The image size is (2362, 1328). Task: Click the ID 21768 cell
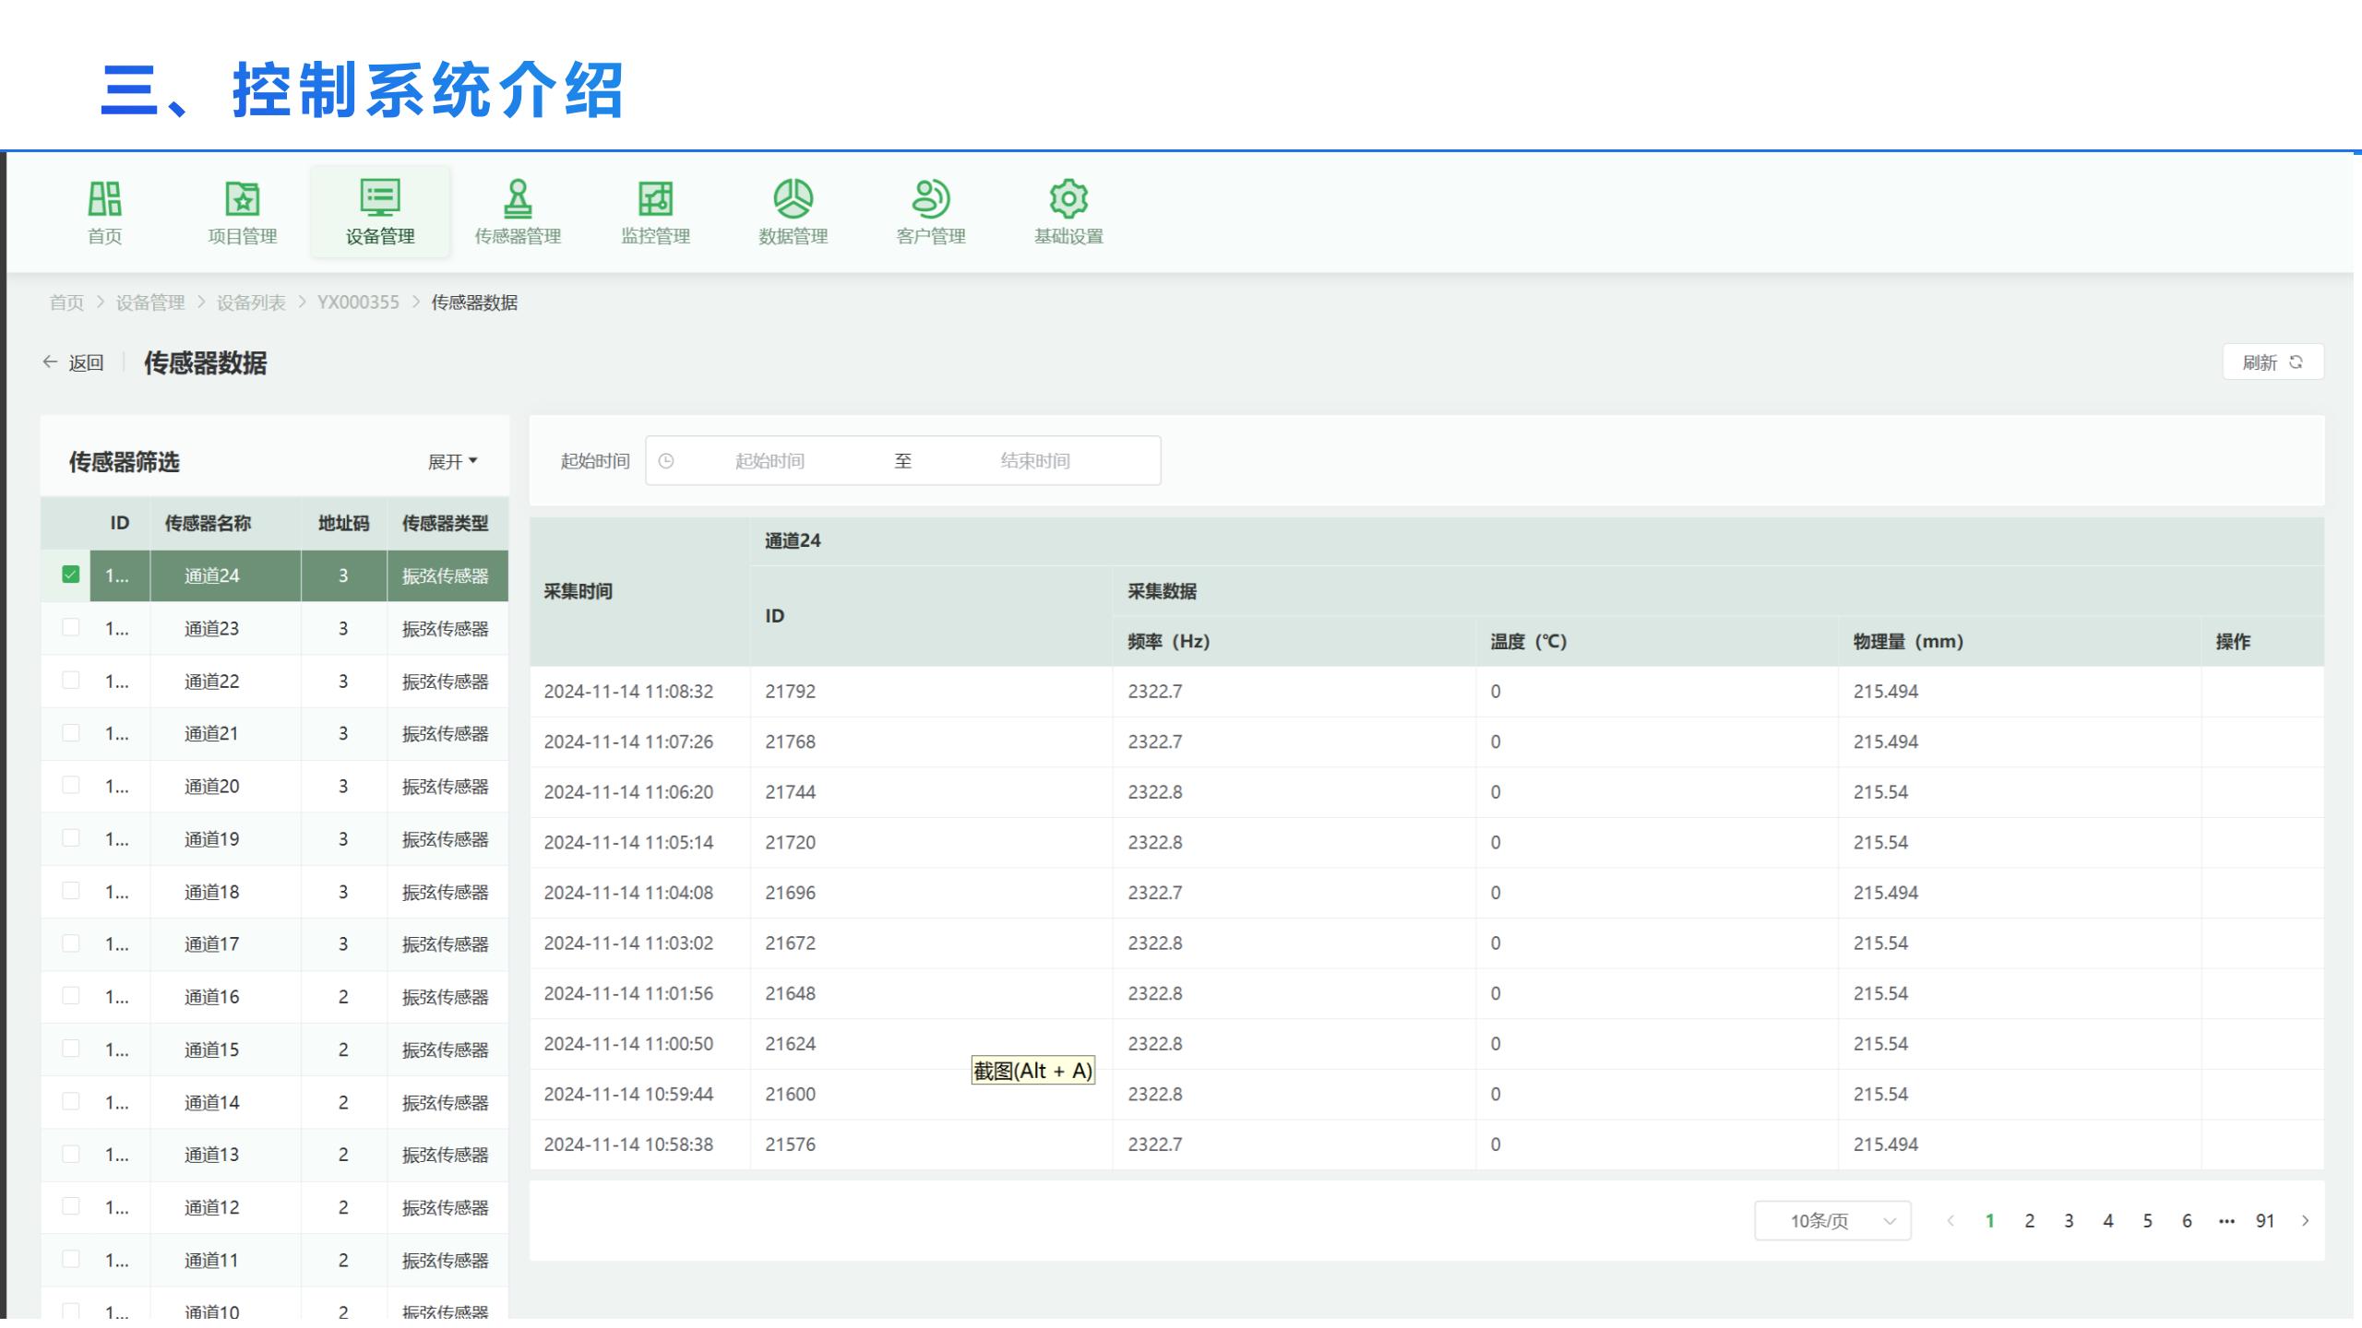(x=932, y=741)
